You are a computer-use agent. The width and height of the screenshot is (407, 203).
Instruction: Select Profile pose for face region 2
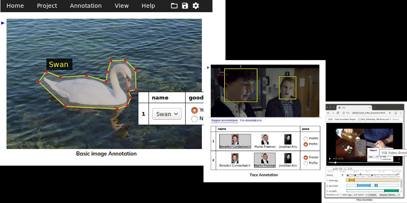[x=306, y=163]
